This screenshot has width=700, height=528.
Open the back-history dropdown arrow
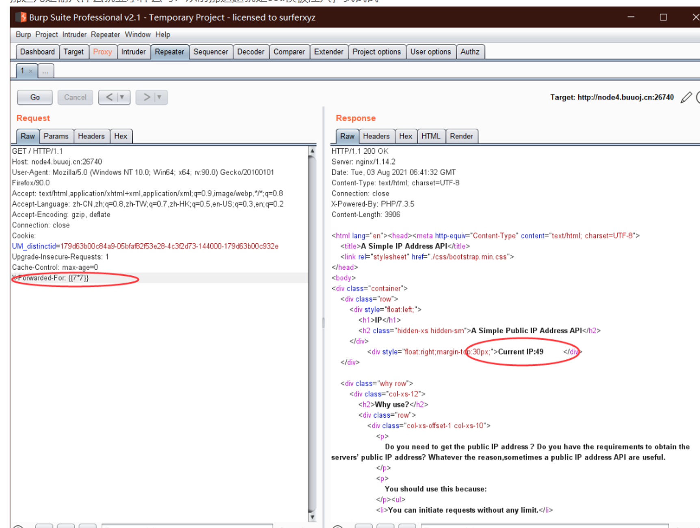(x=122, y=97)
